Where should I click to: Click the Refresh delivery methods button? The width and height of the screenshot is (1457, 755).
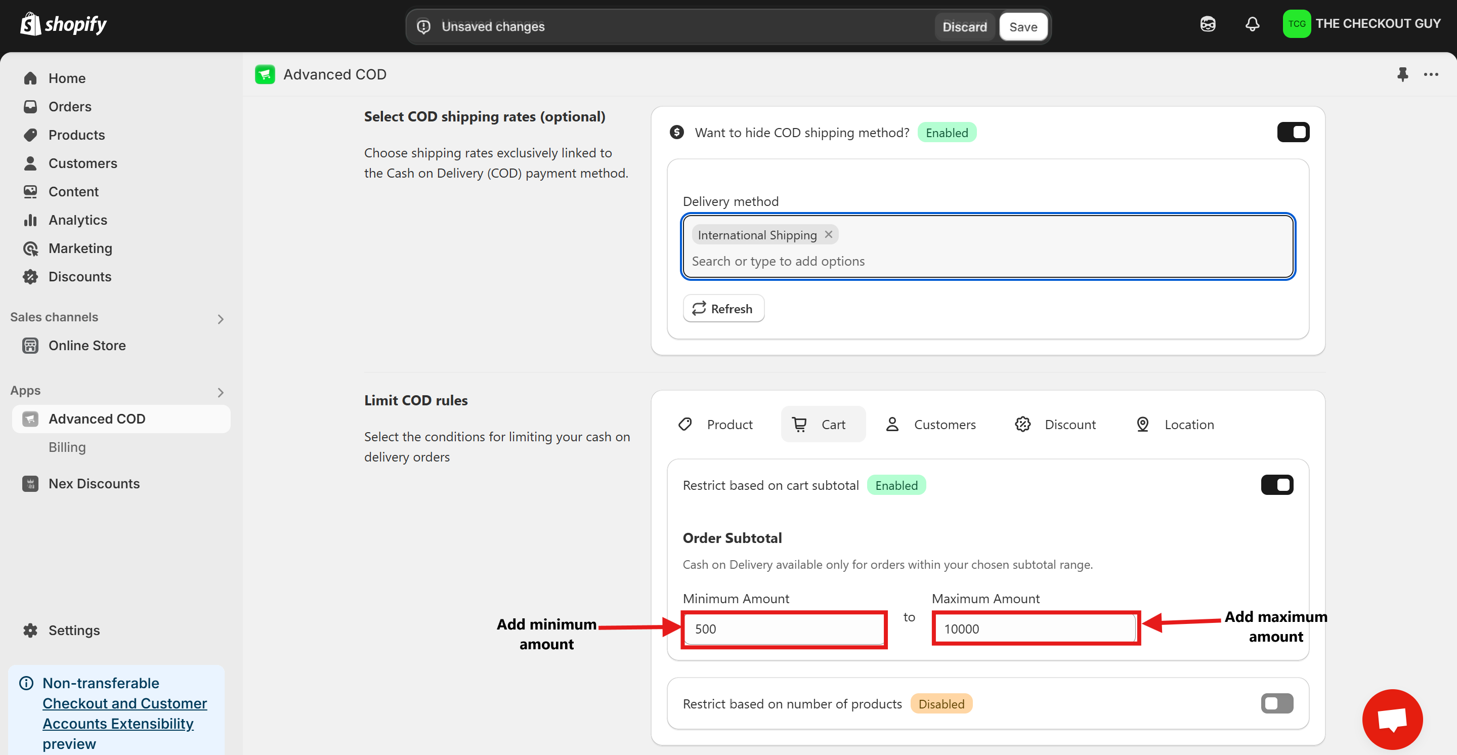[723, 308]
